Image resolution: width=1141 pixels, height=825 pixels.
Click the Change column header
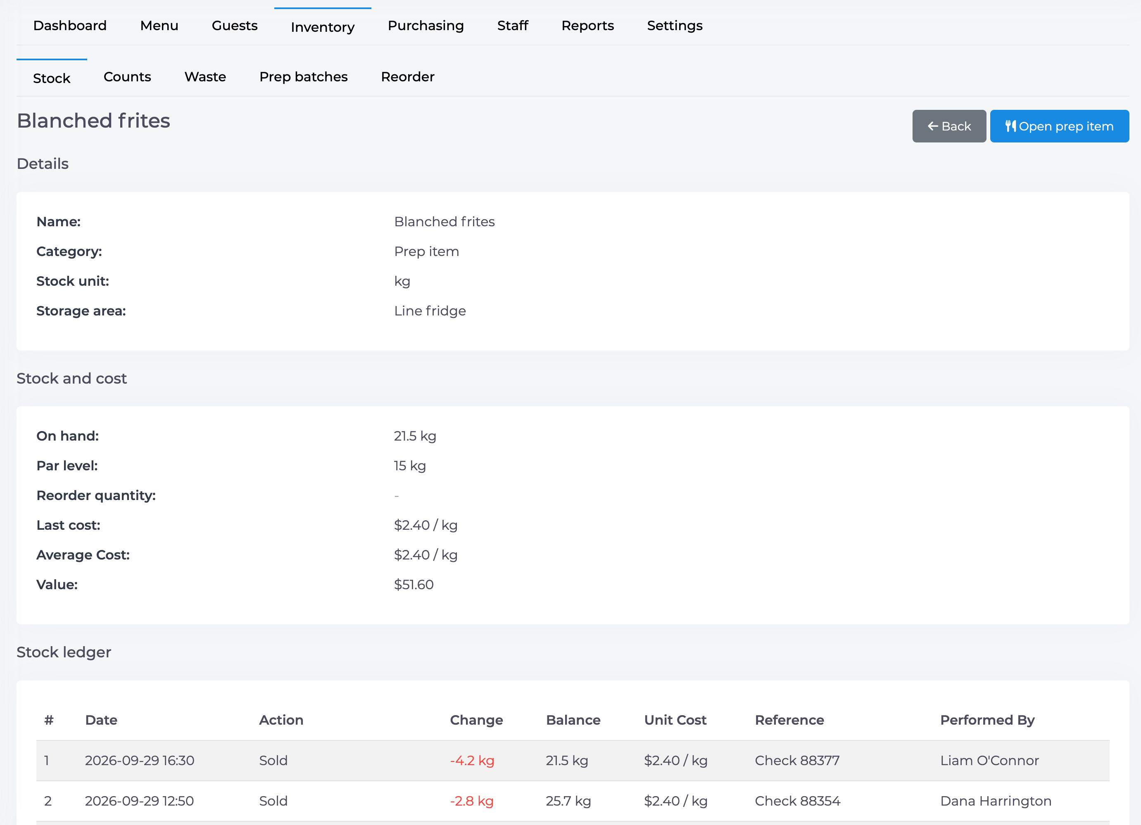(x=476, y=721)
